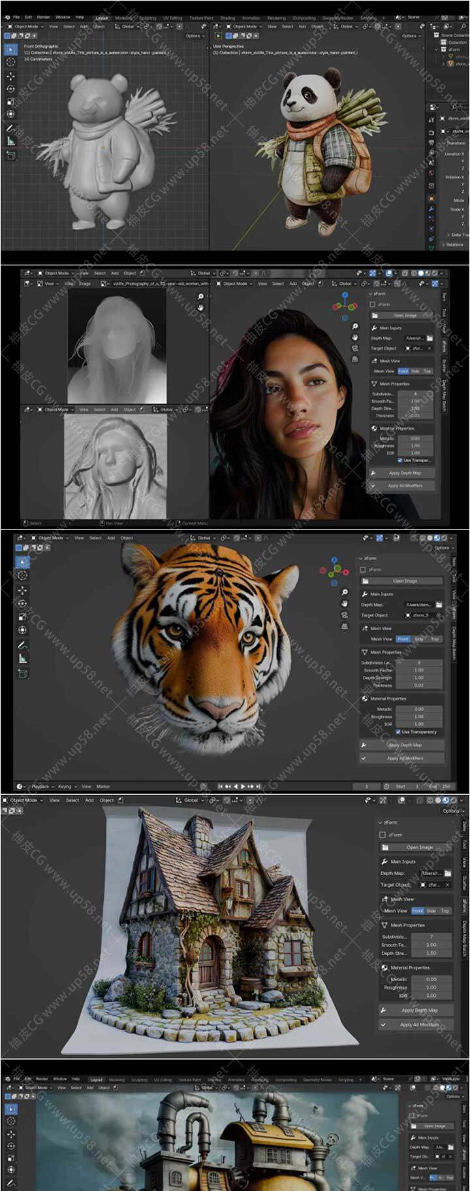Toggle camera view icon in tiger viewport

pyautogui.click(x=345, y=614)
